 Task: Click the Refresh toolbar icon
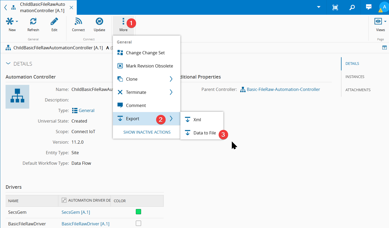(33, 21)
